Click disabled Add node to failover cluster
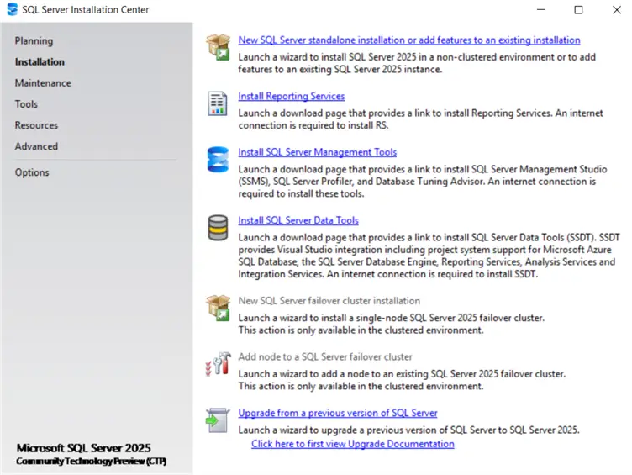The width and height of the screenshot is (632, 475). click(325, 356)
